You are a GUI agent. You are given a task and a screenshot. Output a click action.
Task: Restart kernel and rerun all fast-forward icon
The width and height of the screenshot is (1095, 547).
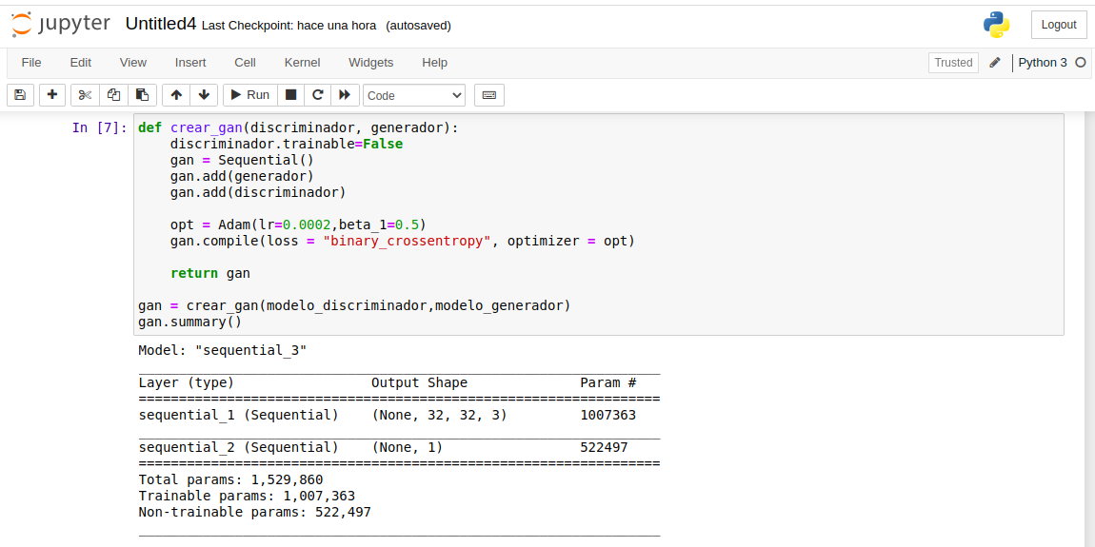tap(345, 95)
